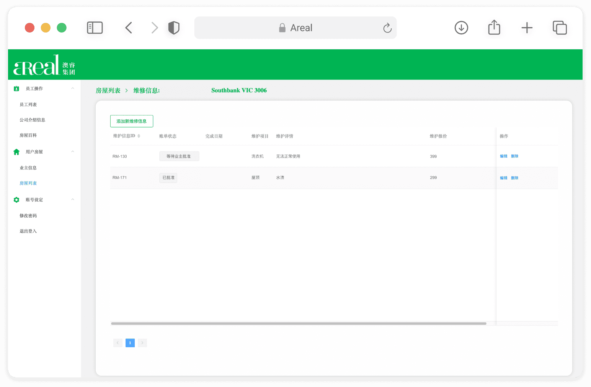This screenshot has height=387, width=591.
Task: Click 编辑 for row RM-171
Action: coord(504,178)
